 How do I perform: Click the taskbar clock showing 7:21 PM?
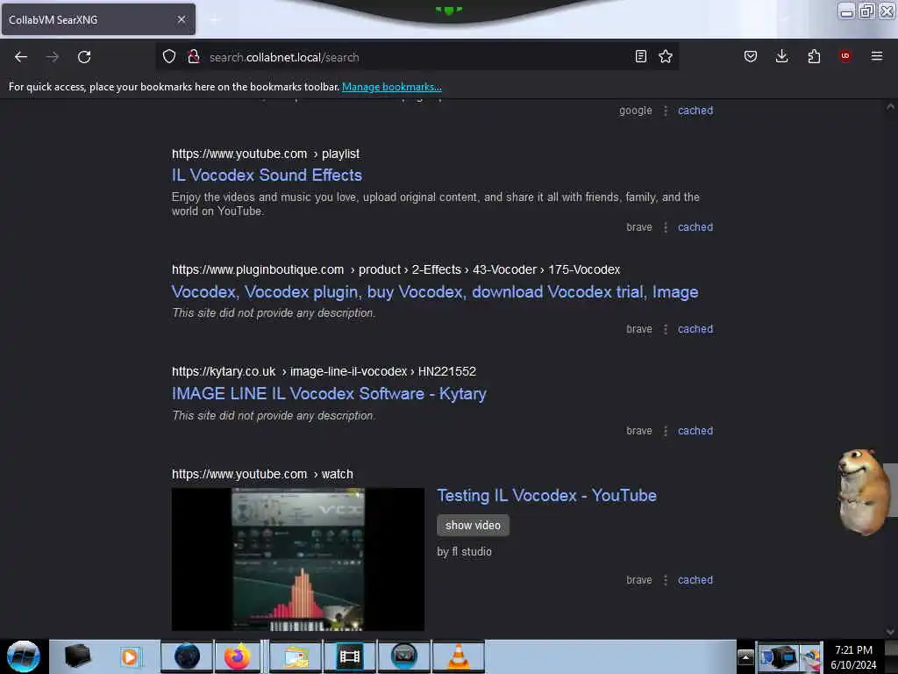[853, 656]
